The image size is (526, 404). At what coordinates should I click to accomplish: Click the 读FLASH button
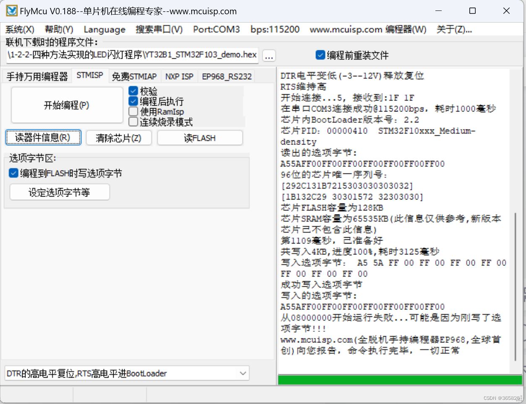click(200, 138)
